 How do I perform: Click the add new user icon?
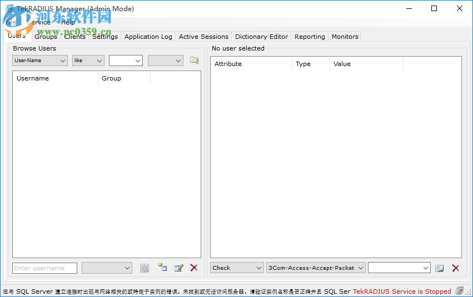coord(162,267)
